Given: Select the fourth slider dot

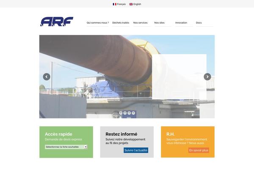Looking at the screenshot, I should pos(133,113).
